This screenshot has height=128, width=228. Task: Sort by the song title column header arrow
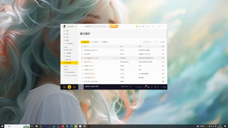(87, 46)
